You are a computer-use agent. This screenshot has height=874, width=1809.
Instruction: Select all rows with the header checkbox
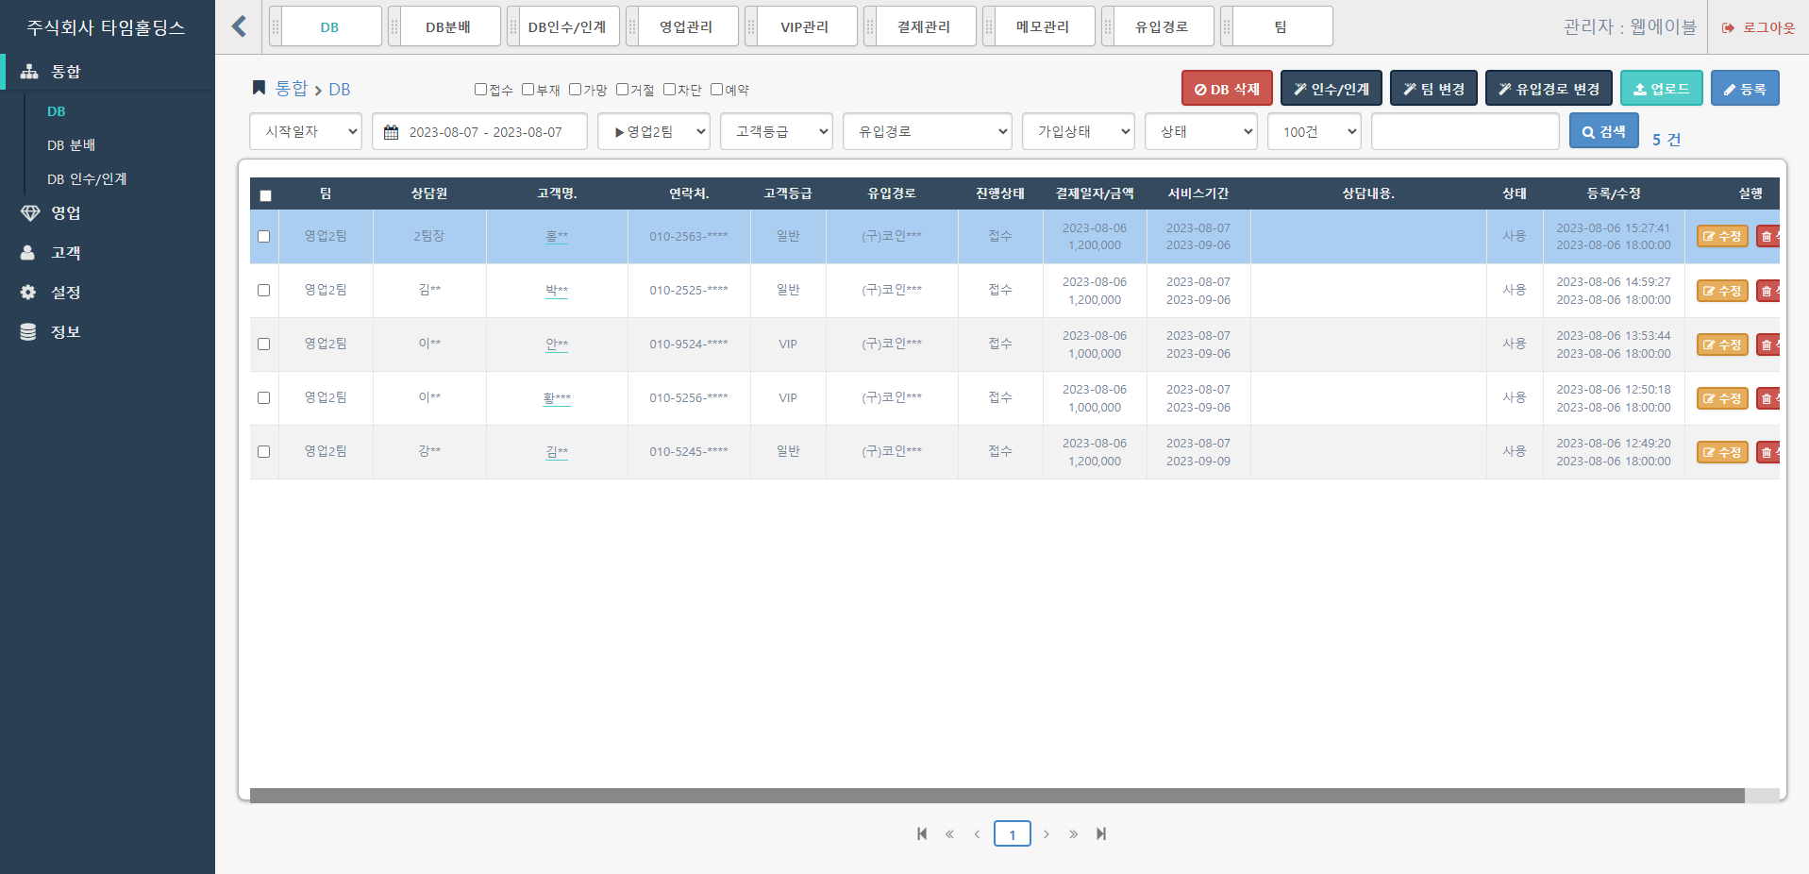[265, 194]
